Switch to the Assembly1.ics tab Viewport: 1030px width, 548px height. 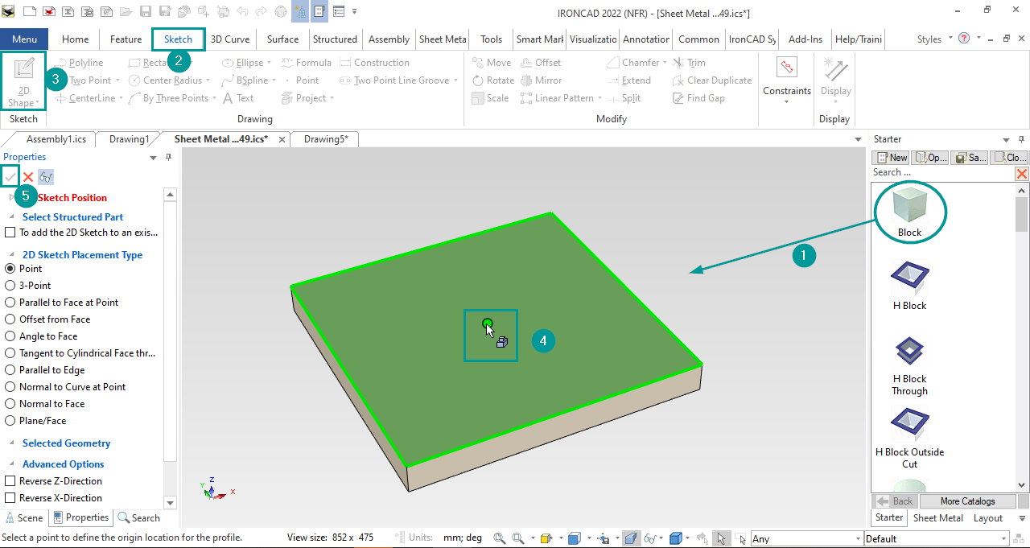click(x=51, y=138)
